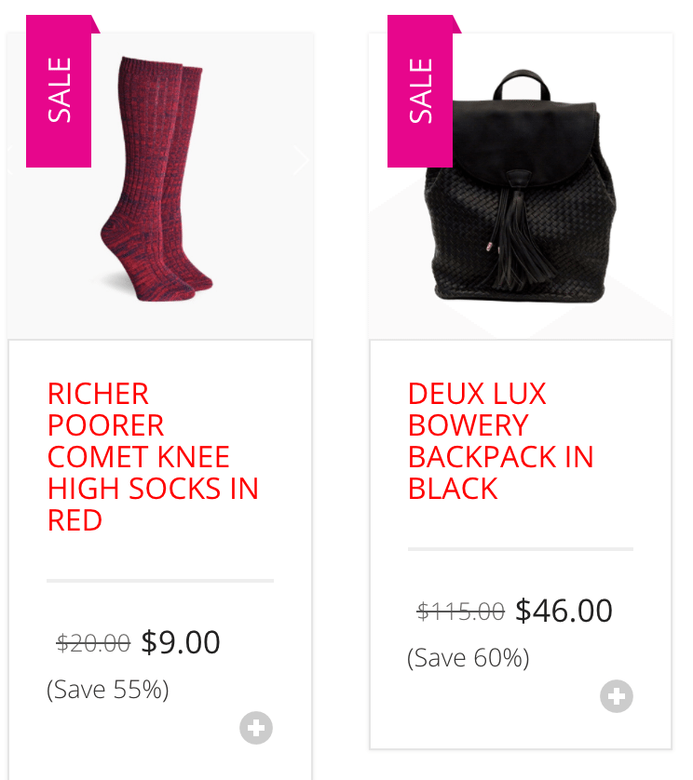693x780 pixels.
Task: Click the plus icon on the backpack card
Action: (617, 696)
